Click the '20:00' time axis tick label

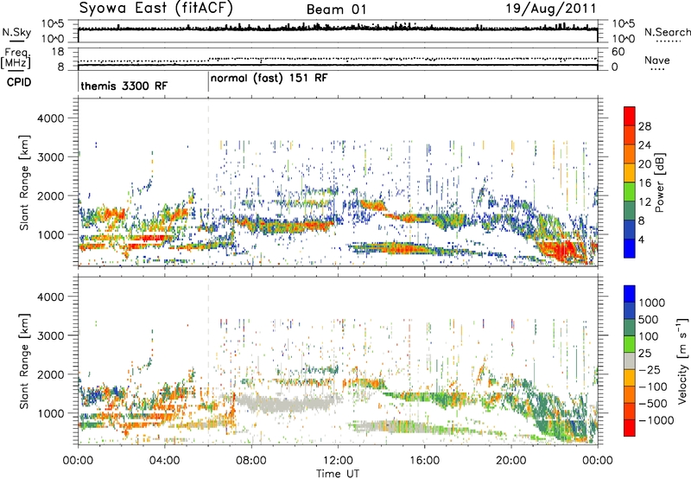coord(510,461)
